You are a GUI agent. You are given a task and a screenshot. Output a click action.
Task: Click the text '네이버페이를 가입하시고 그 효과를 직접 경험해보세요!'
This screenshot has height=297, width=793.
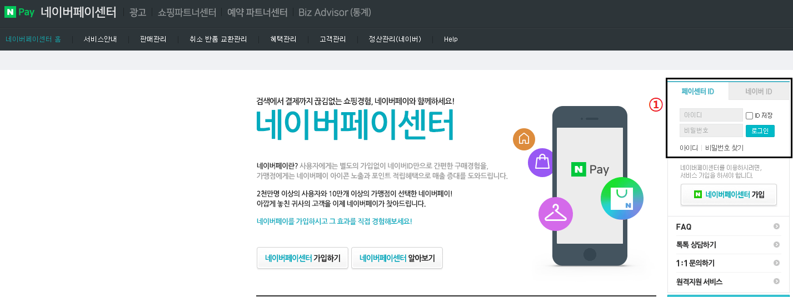coord(334,221)
